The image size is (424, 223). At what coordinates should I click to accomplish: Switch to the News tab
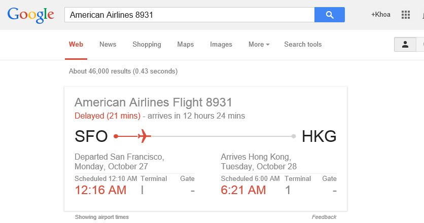(108, 45)
